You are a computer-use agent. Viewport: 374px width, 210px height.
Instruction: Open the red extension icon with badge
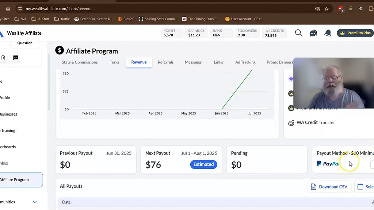[341, 9]
